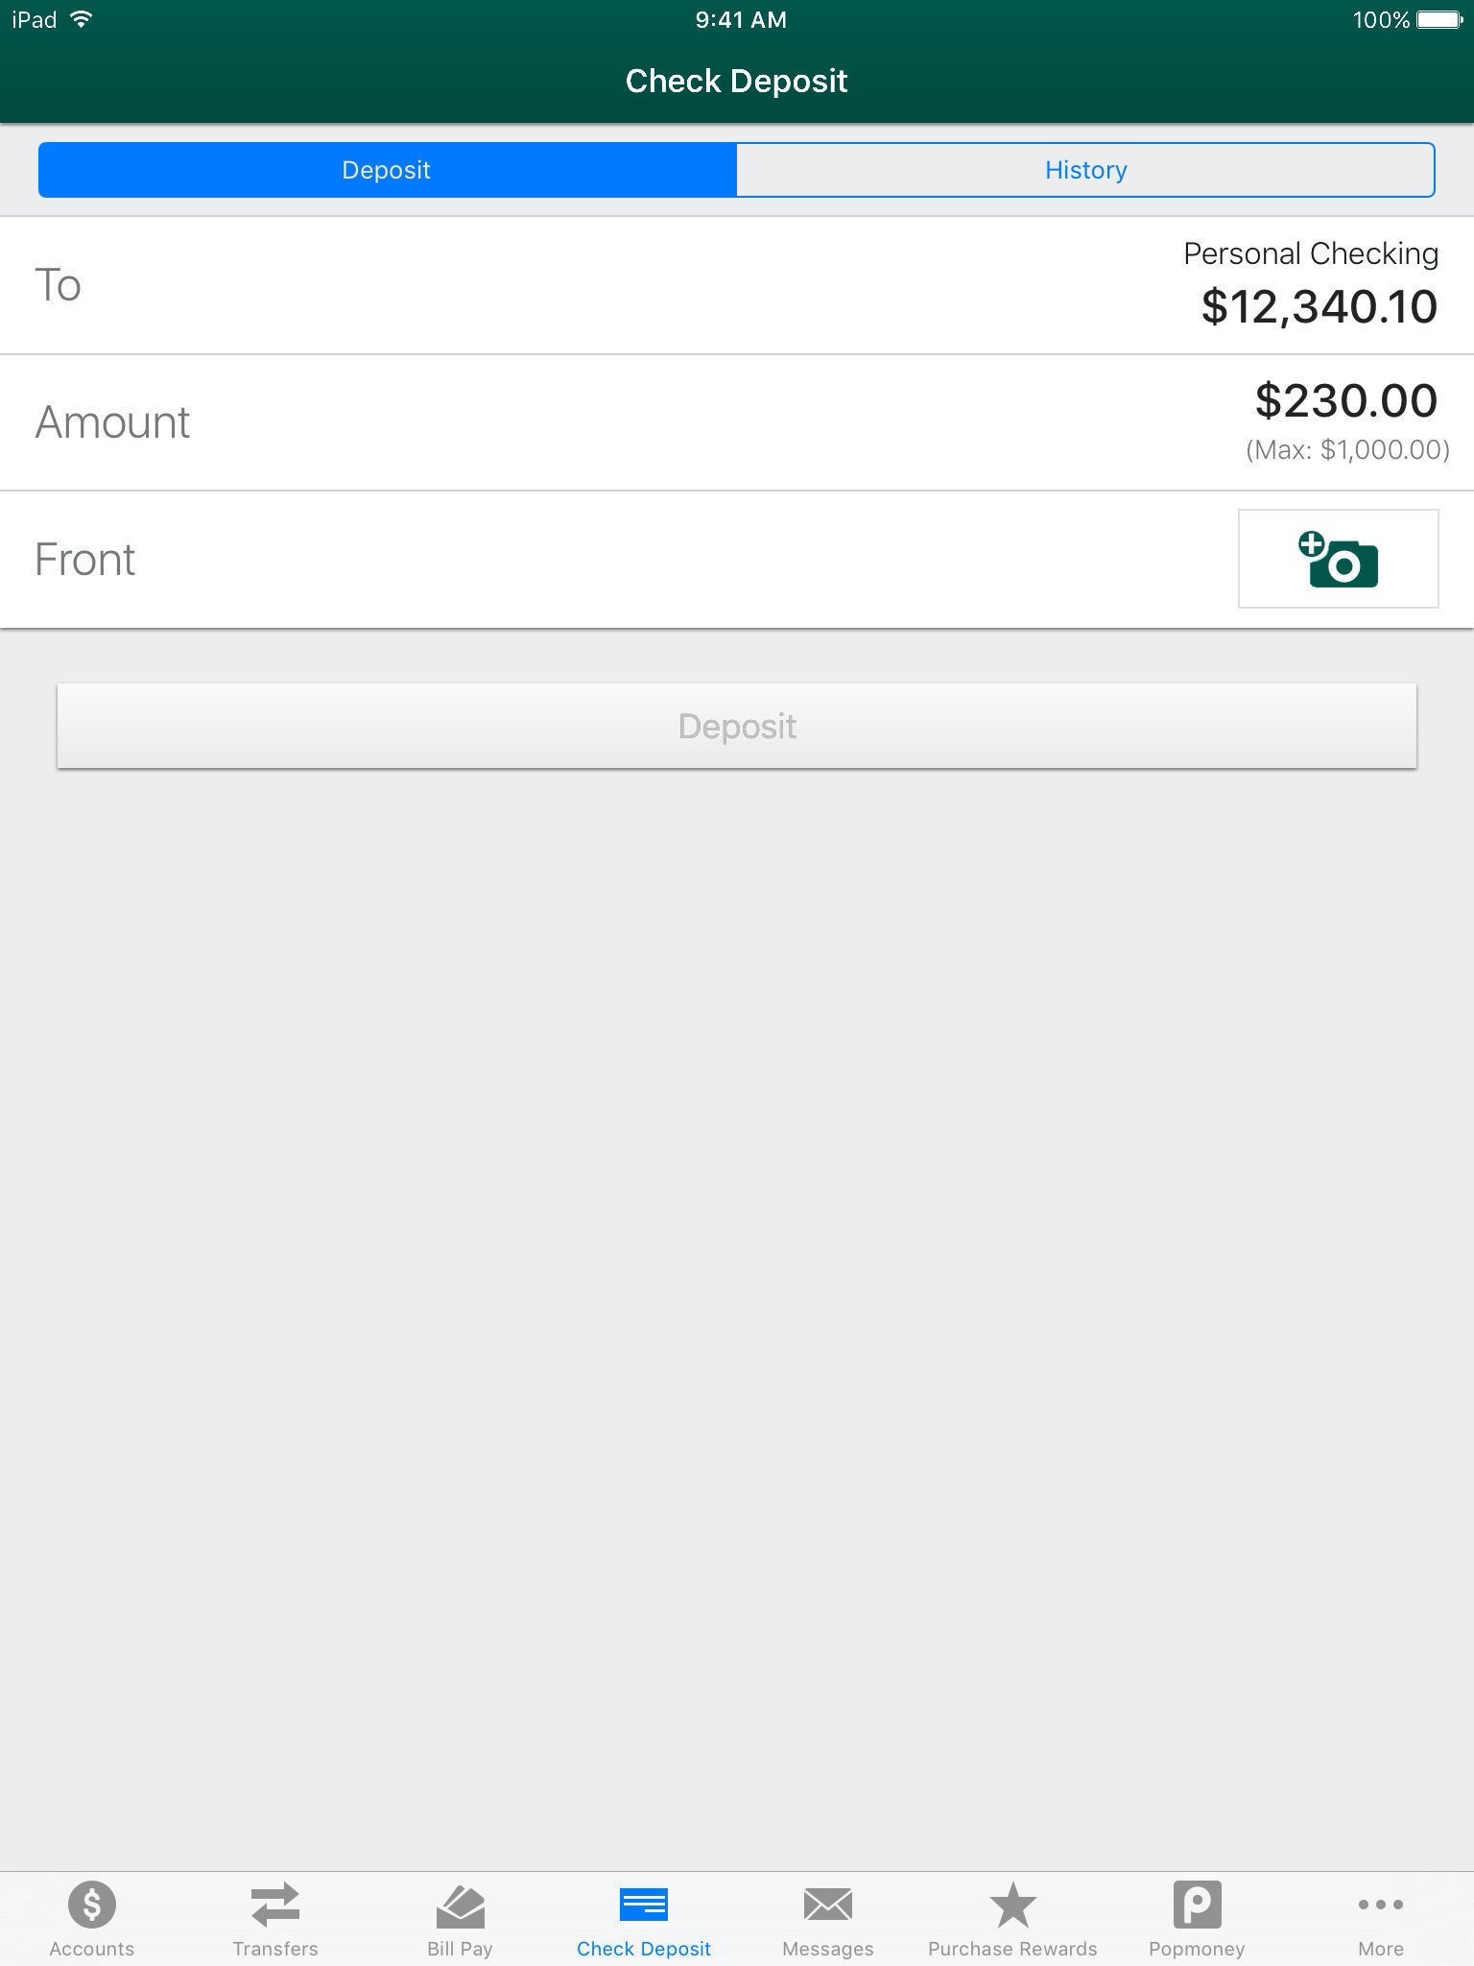Switch to the History segment
Screen dimensions: 1474x1966
coord(1085,170)
